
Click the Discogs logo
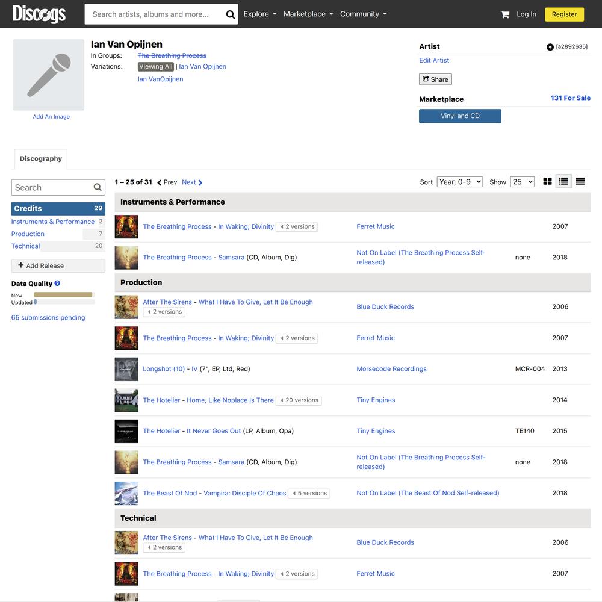(x=39, y=14)
